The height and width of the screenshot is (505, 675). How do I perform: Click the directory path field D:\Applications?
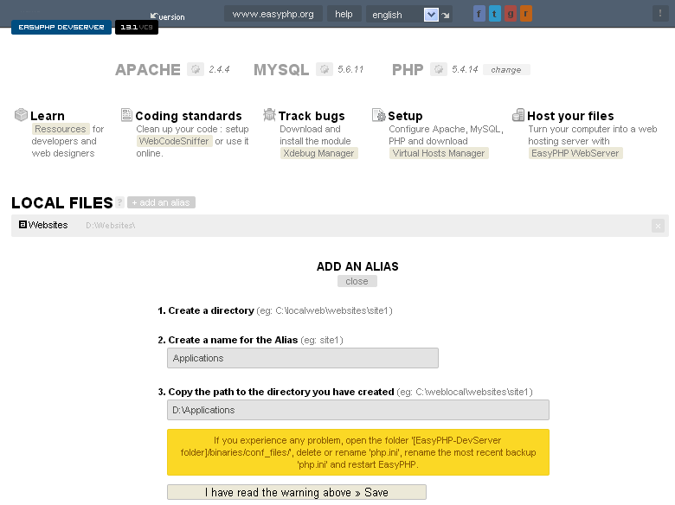(358, 410)
